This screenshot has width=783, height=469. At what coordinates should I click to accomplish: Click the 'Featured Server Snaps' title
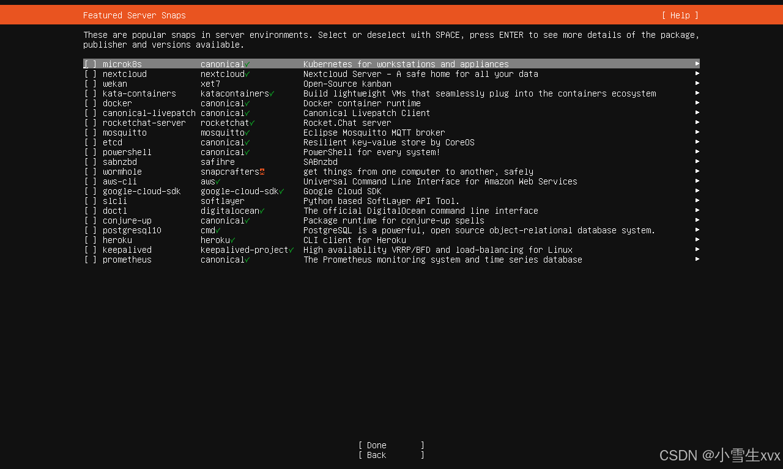pyautogui.click(x=135, y=15)
